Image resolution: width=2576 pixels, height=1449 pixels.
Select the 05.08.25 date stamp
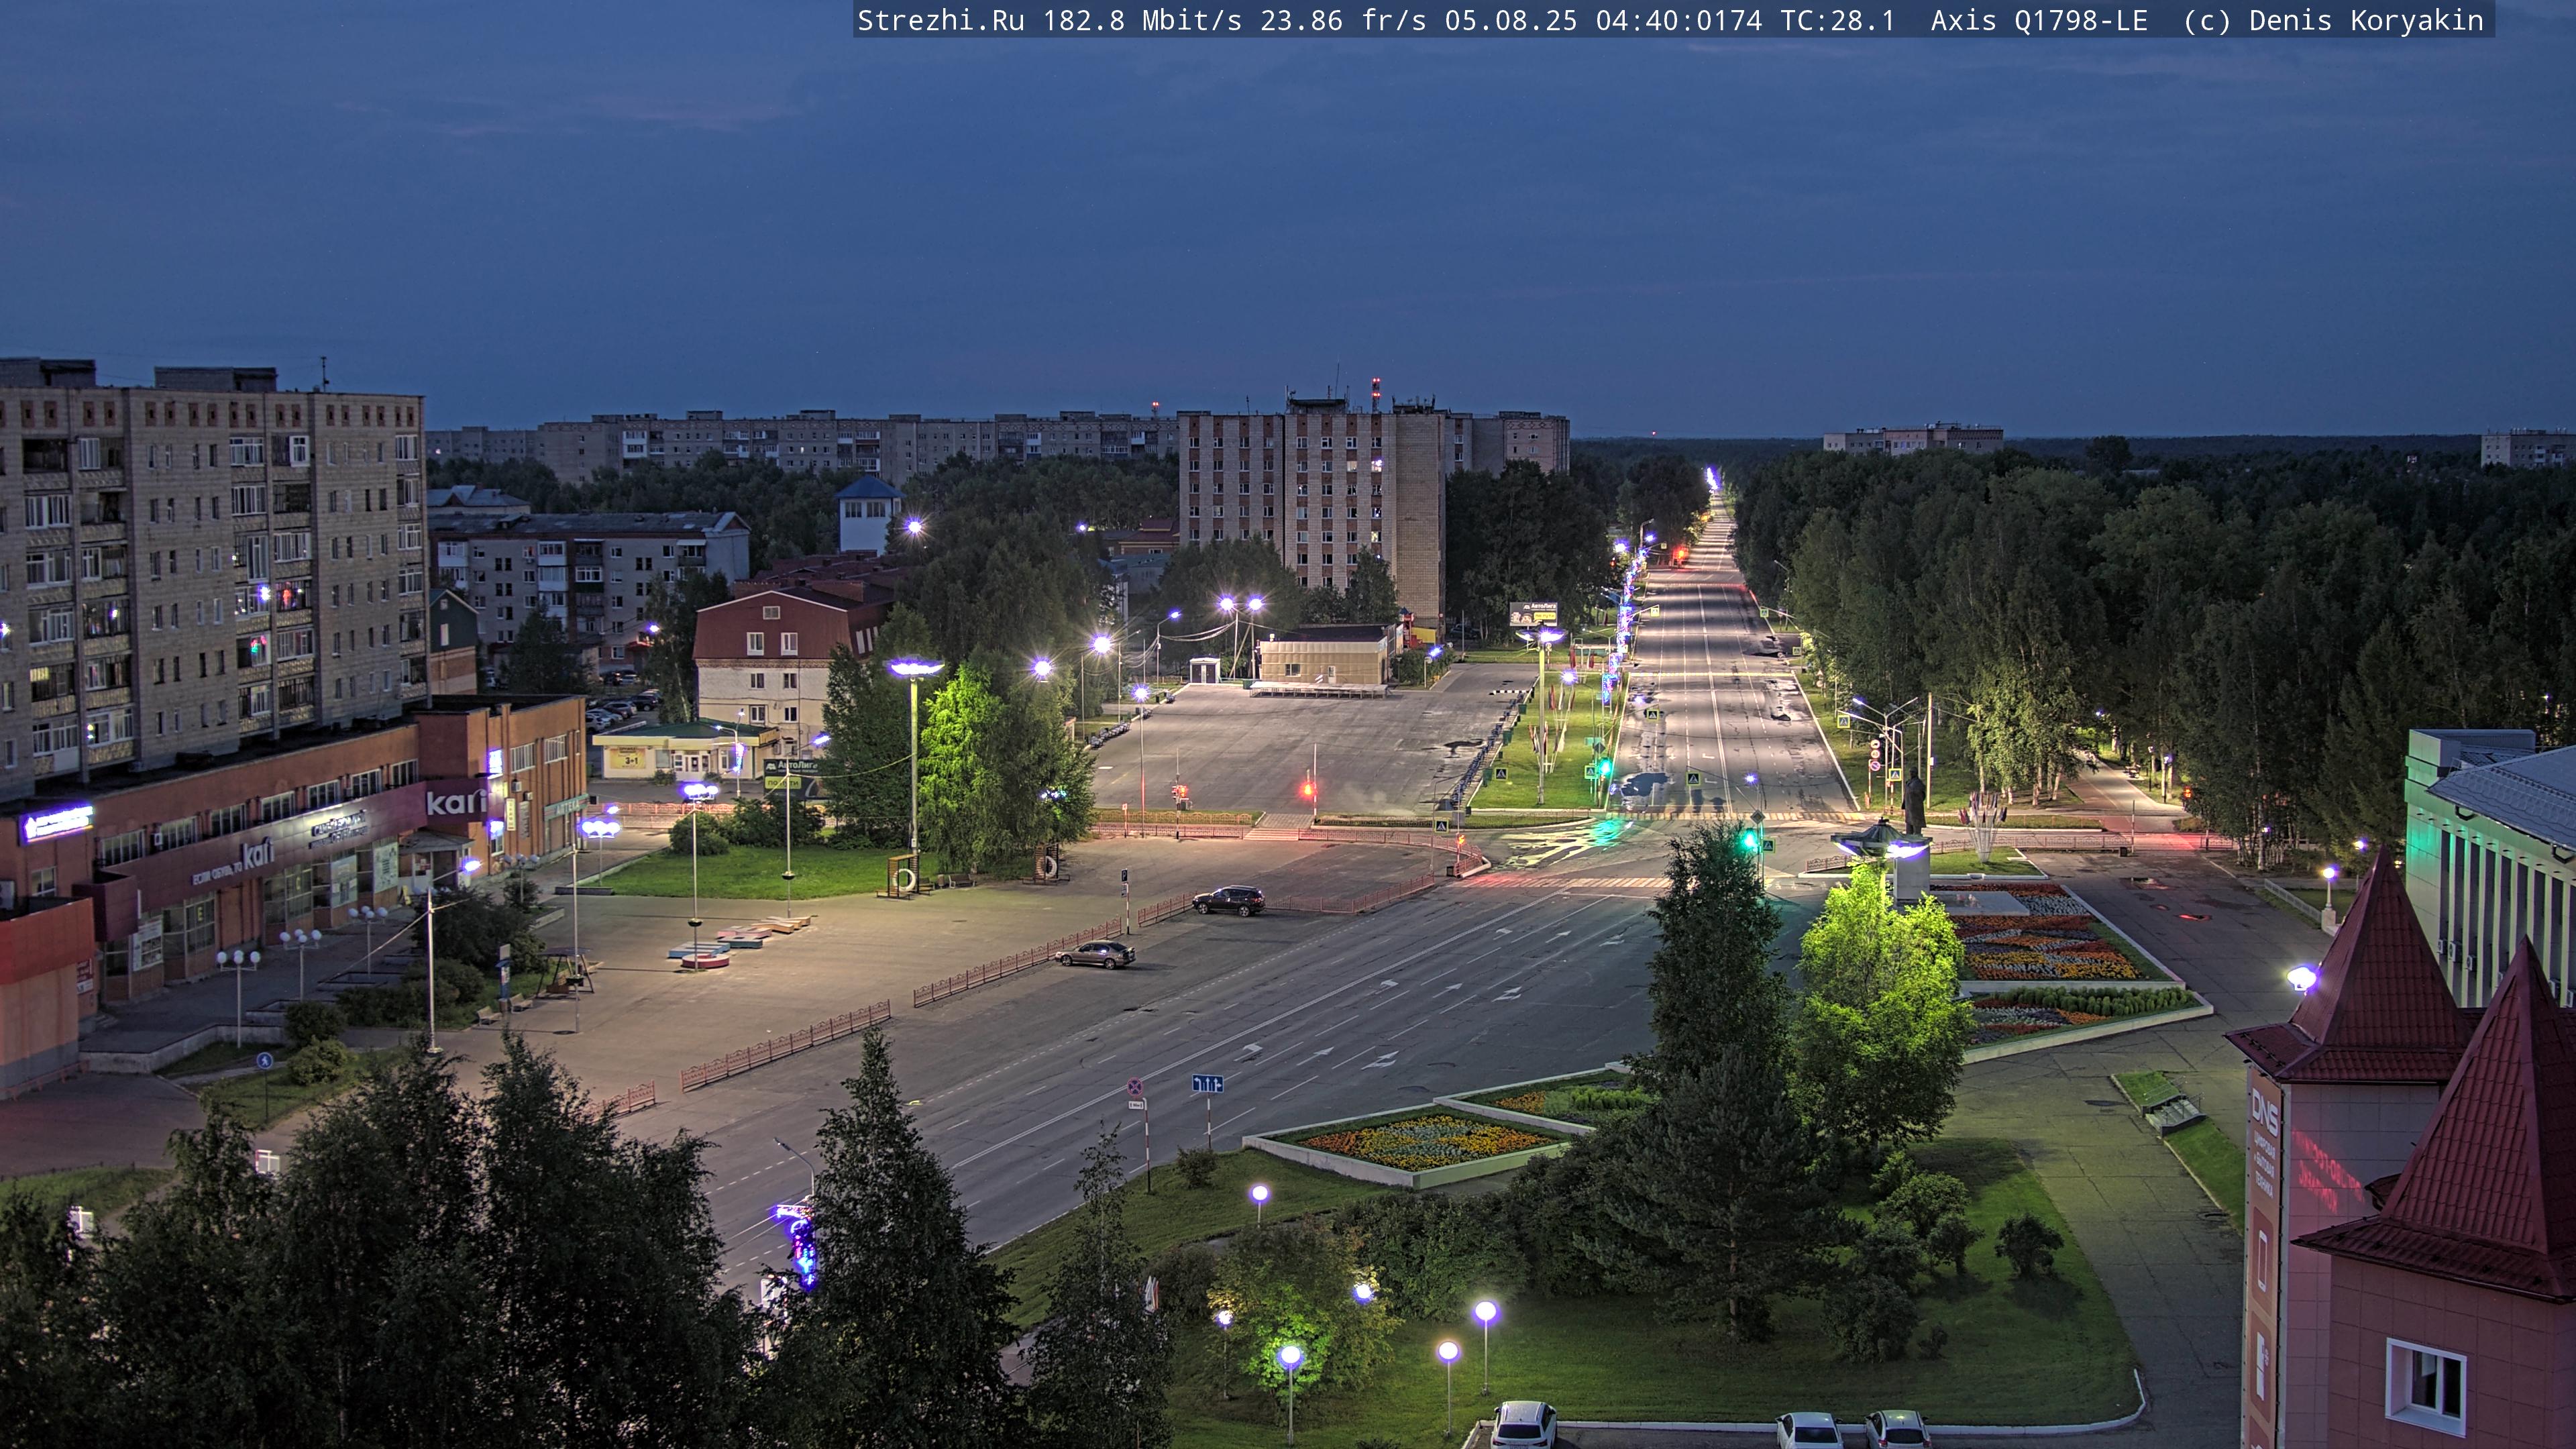(1511, 21)
